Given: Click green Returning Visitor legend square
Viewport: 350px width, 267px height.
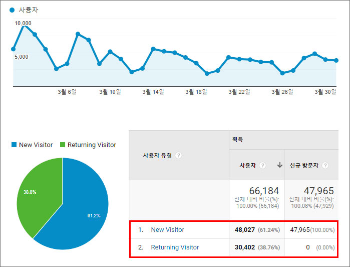Looking at the screenshot, I should pyautogui.click(x=62, y=145).
